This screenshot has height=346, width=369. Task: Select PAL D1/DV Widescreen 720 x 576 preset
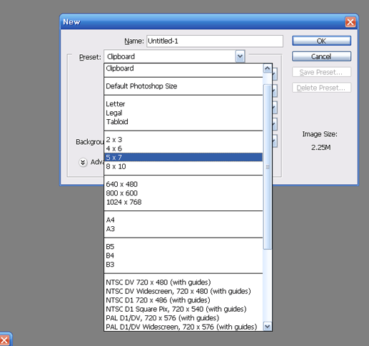183,327
